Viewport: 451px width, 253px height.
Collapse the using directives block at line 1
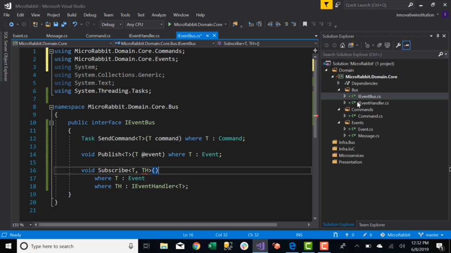pos(51,51)
